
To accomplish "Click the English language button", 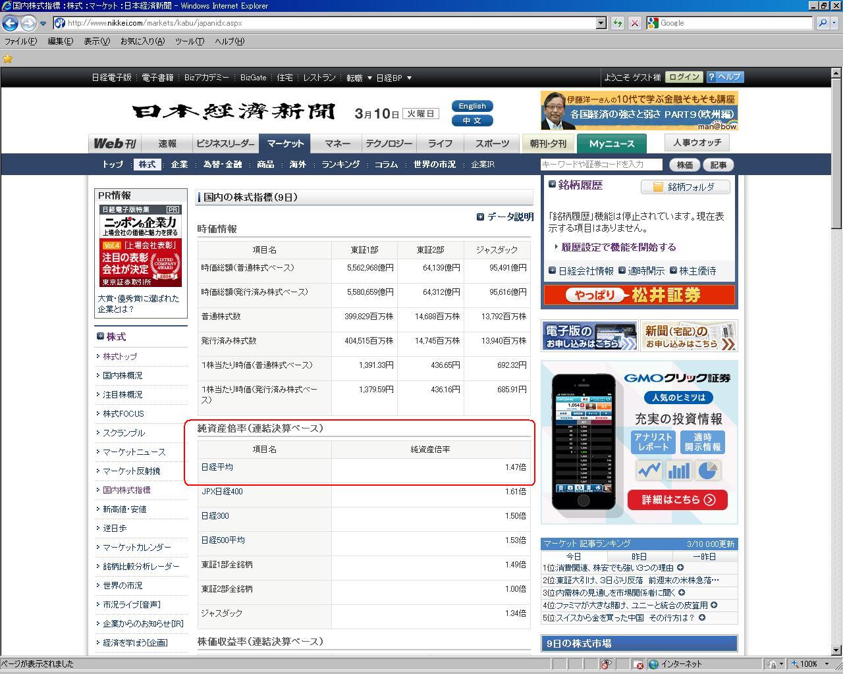I will tap(472, 106).
